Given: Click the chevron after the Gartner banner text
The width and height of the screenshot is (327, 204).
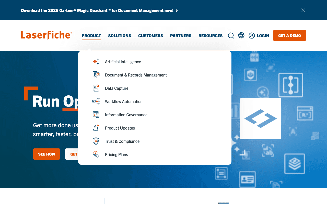Looking at the screenshot, I should point(177,11).
